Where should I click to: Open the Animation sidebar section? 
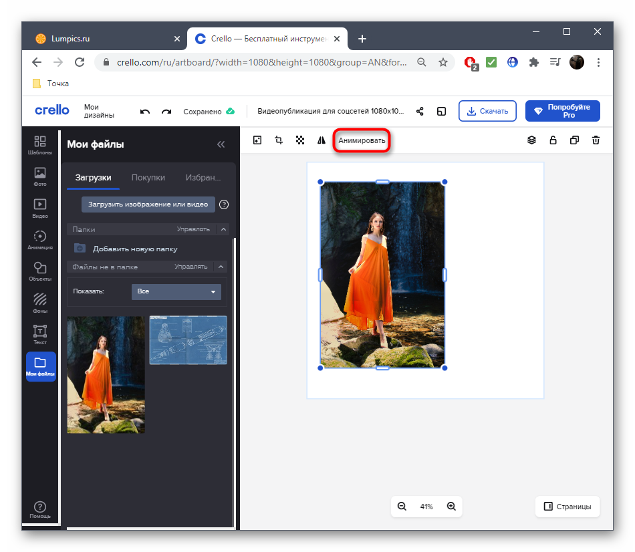tap(40, 239)
